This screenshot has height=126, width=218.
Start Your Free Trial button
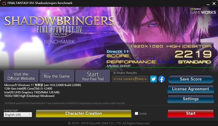(x=93, y=76)
